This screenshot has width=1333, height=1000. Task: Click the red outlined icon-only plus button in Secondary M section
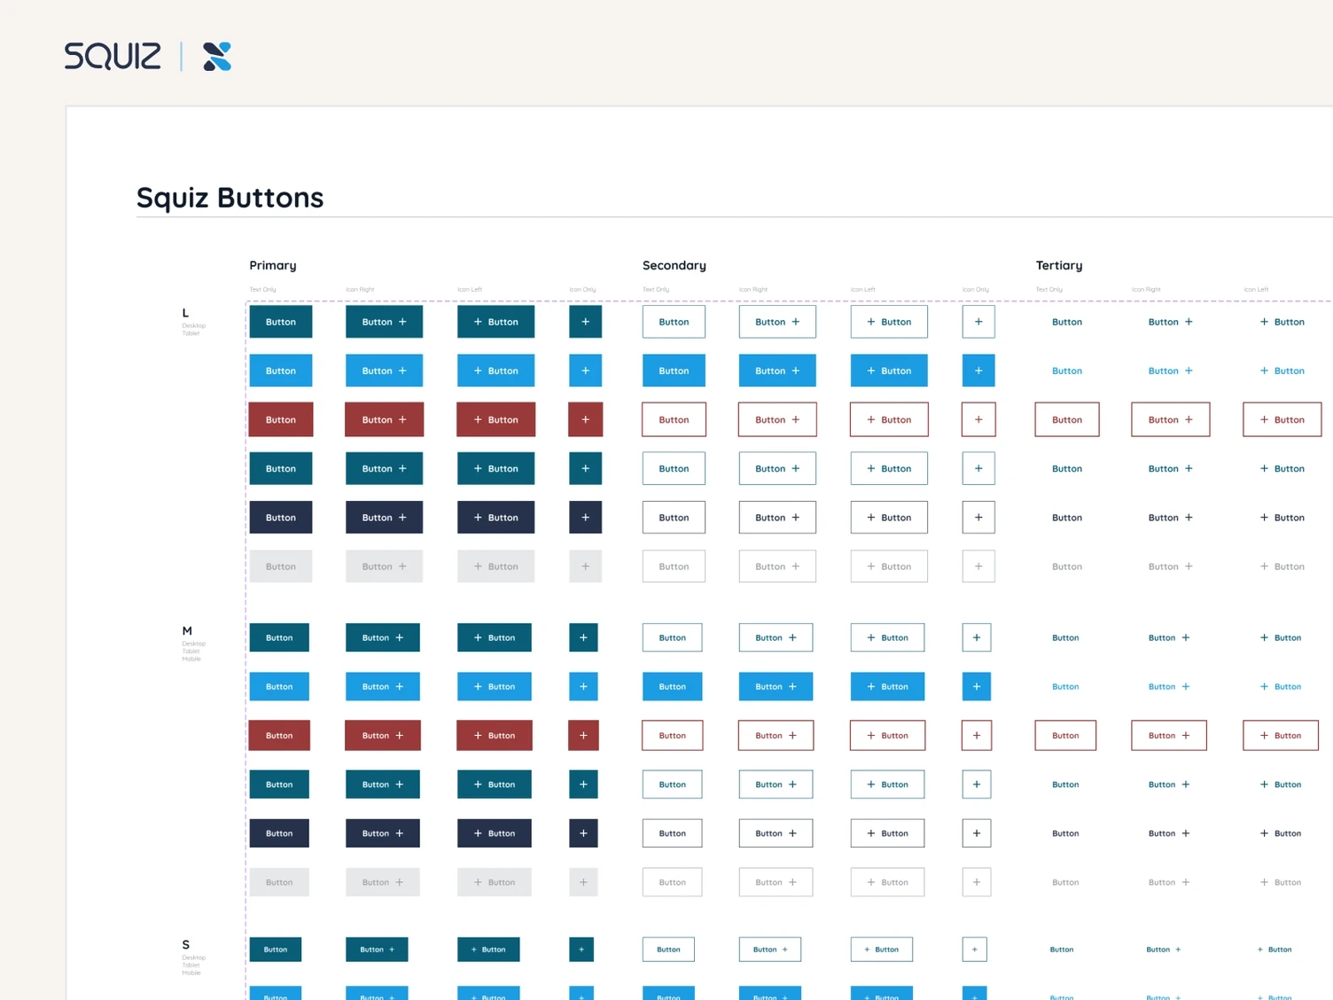[977, 735]
